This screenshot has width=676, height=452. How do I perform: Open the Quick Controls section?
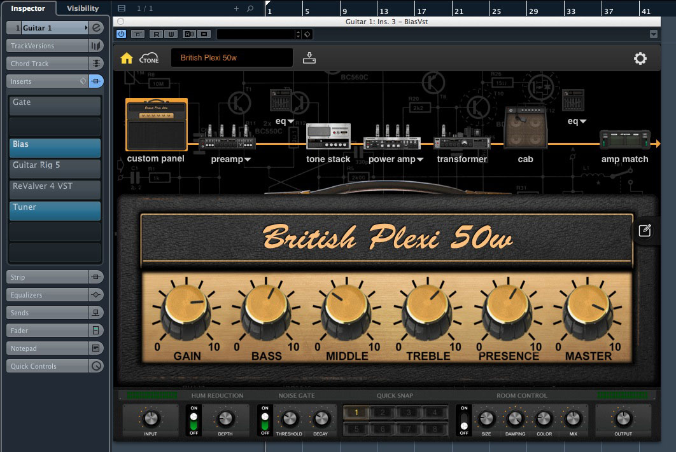click(x=48, y=366)
